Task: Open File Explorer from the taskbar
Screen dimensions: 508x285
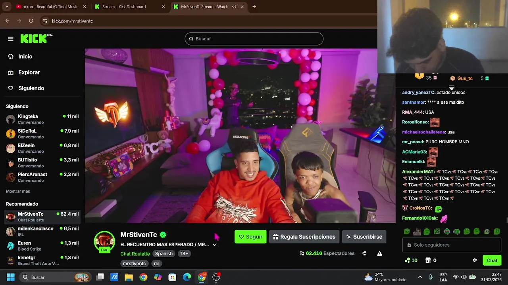Action: coord(129,277)
